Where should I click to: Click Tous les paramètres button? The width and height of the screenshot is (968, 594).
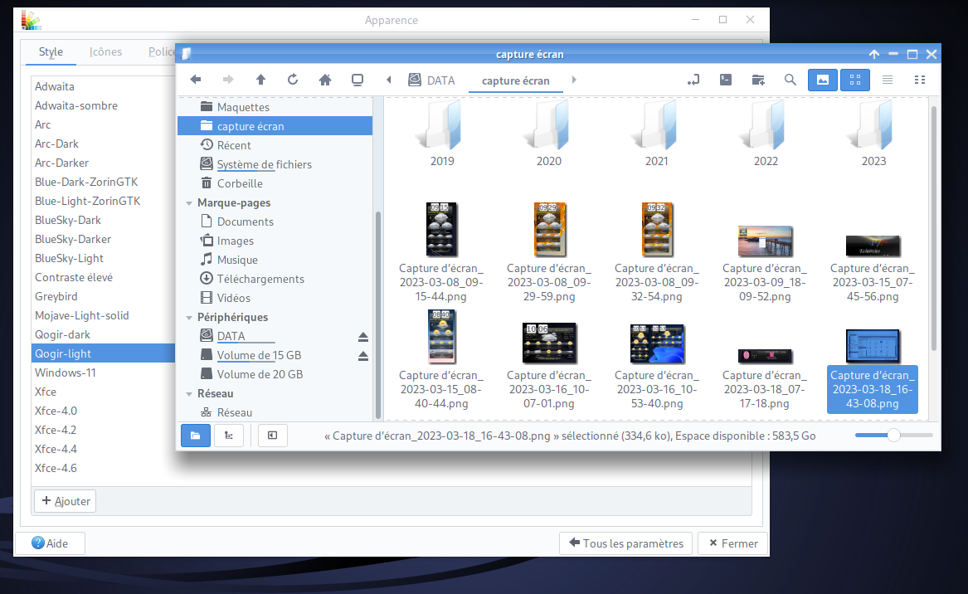(x=626, y=543)
